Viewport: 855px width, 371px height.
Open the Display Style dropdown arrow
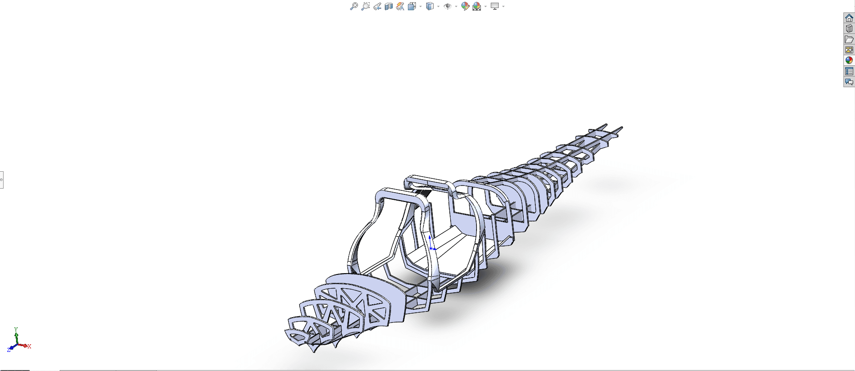[438, 6]
